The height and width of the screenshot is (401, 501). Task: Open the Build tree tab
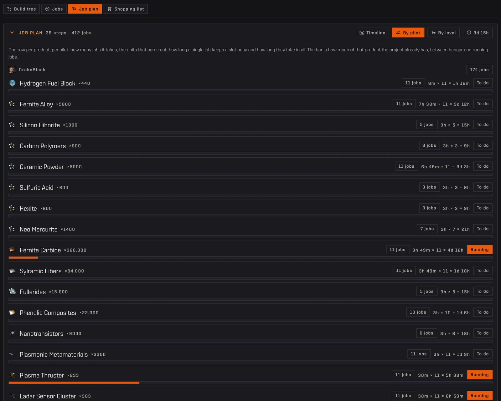pyautogui.click(x=21, y=9)
